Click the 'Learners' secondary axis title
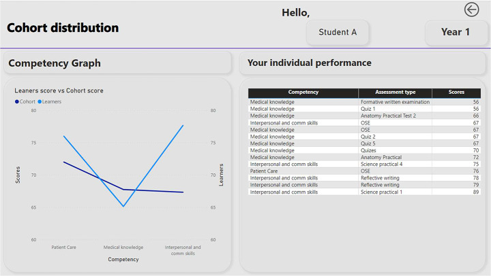The height and width of the screenshot is (276, 491). coord(221,175)
